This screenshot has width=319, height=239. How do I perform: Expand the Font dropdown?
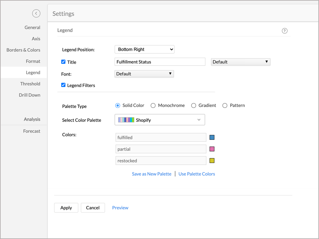(144, 73)
